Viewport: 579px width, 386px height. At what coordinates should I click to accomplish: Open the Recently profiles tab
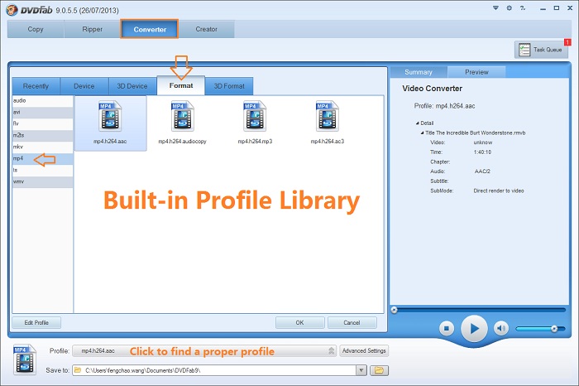36,86
